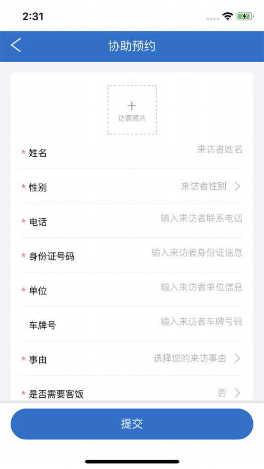The width and height of the screenshot is (264, 469).
Task: Tap the chevron next to 否 in 是否需要客饭
Action: click(x=237, y=393)
